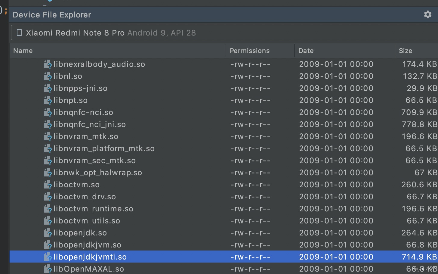This screenshot has height=274, width=438.
Task: Click permissions of libnl.so row
Action: 250,76
